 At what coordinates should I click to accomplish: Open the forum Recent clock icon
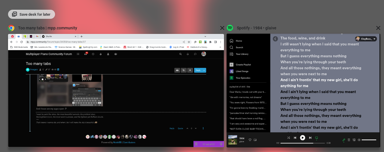[x=93, y=54]
